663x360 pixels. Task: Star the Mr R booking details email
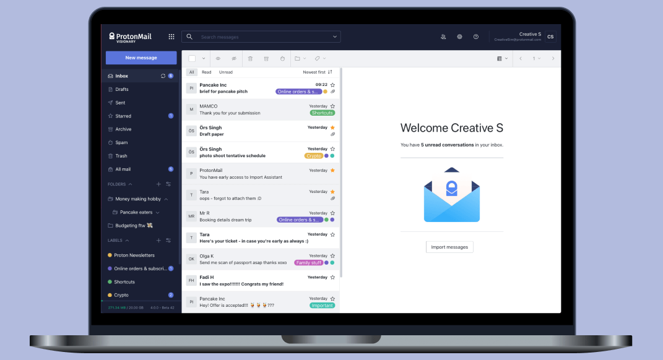point(333,213)
